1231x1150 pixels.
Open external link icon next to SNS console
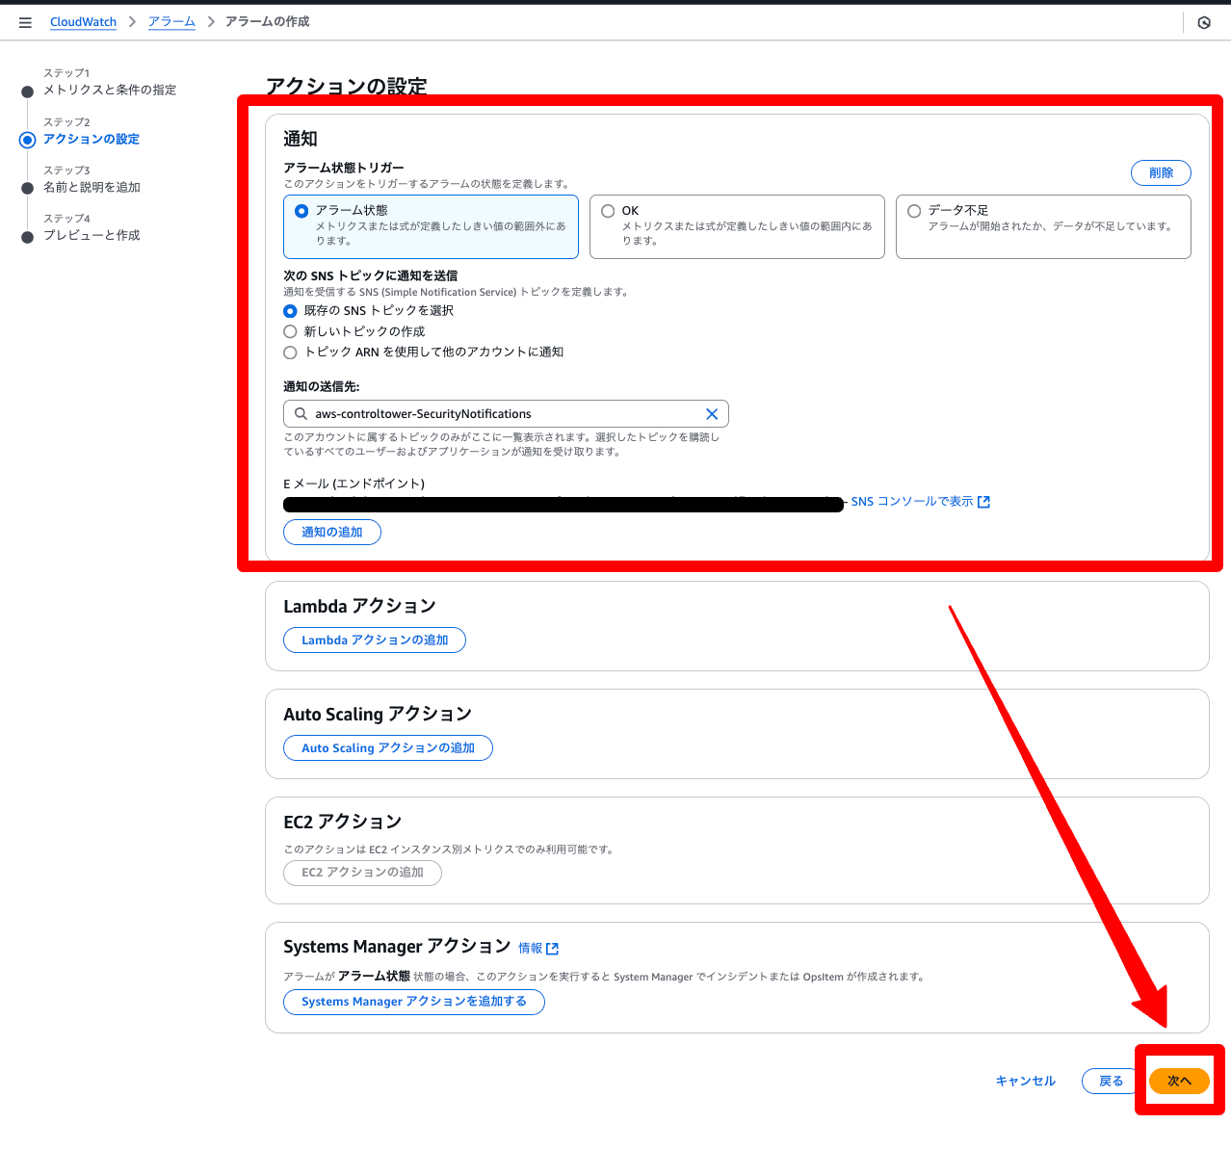click(983, 502)
